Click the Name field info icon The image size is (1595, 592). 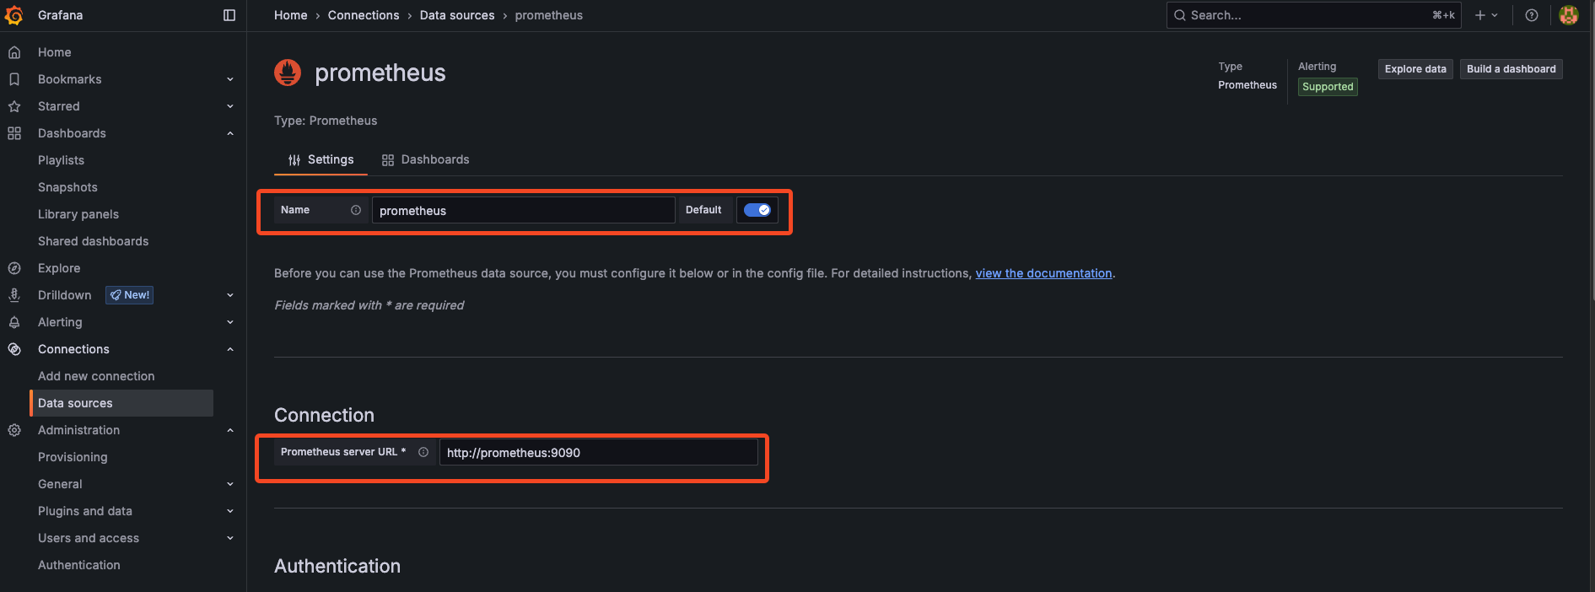356,210
